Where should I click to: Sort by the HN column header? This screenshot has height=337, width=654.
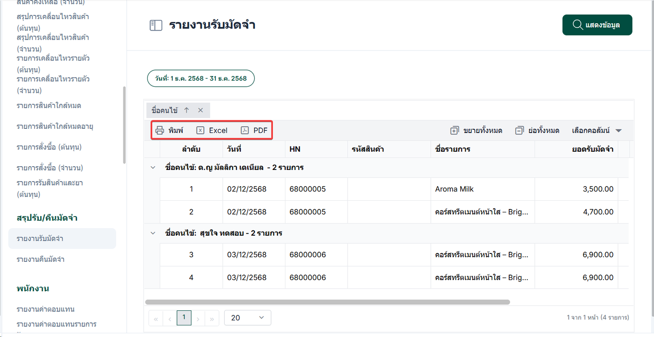[x=316, y=149]
